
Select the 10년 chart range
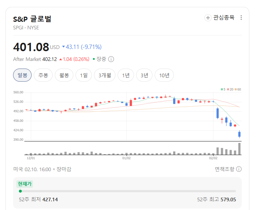click(164, 75)
